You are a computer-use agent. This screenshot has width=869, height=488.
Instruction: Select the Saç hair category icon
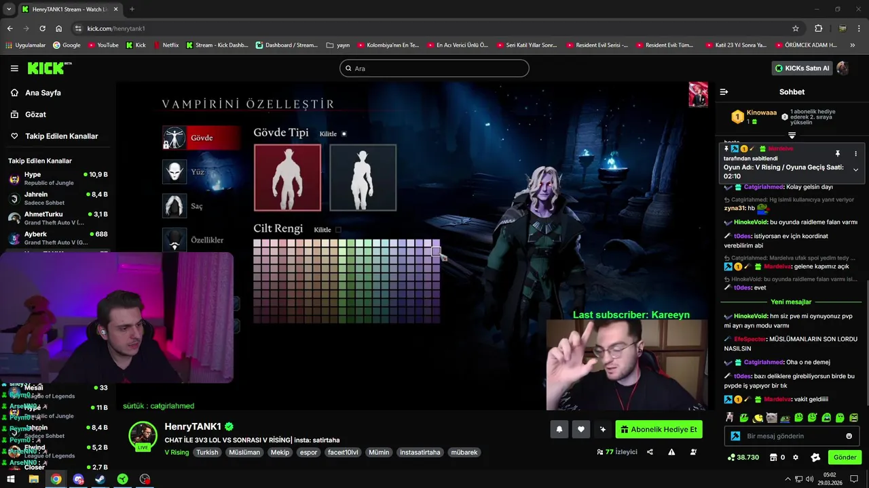coord(174,205)
